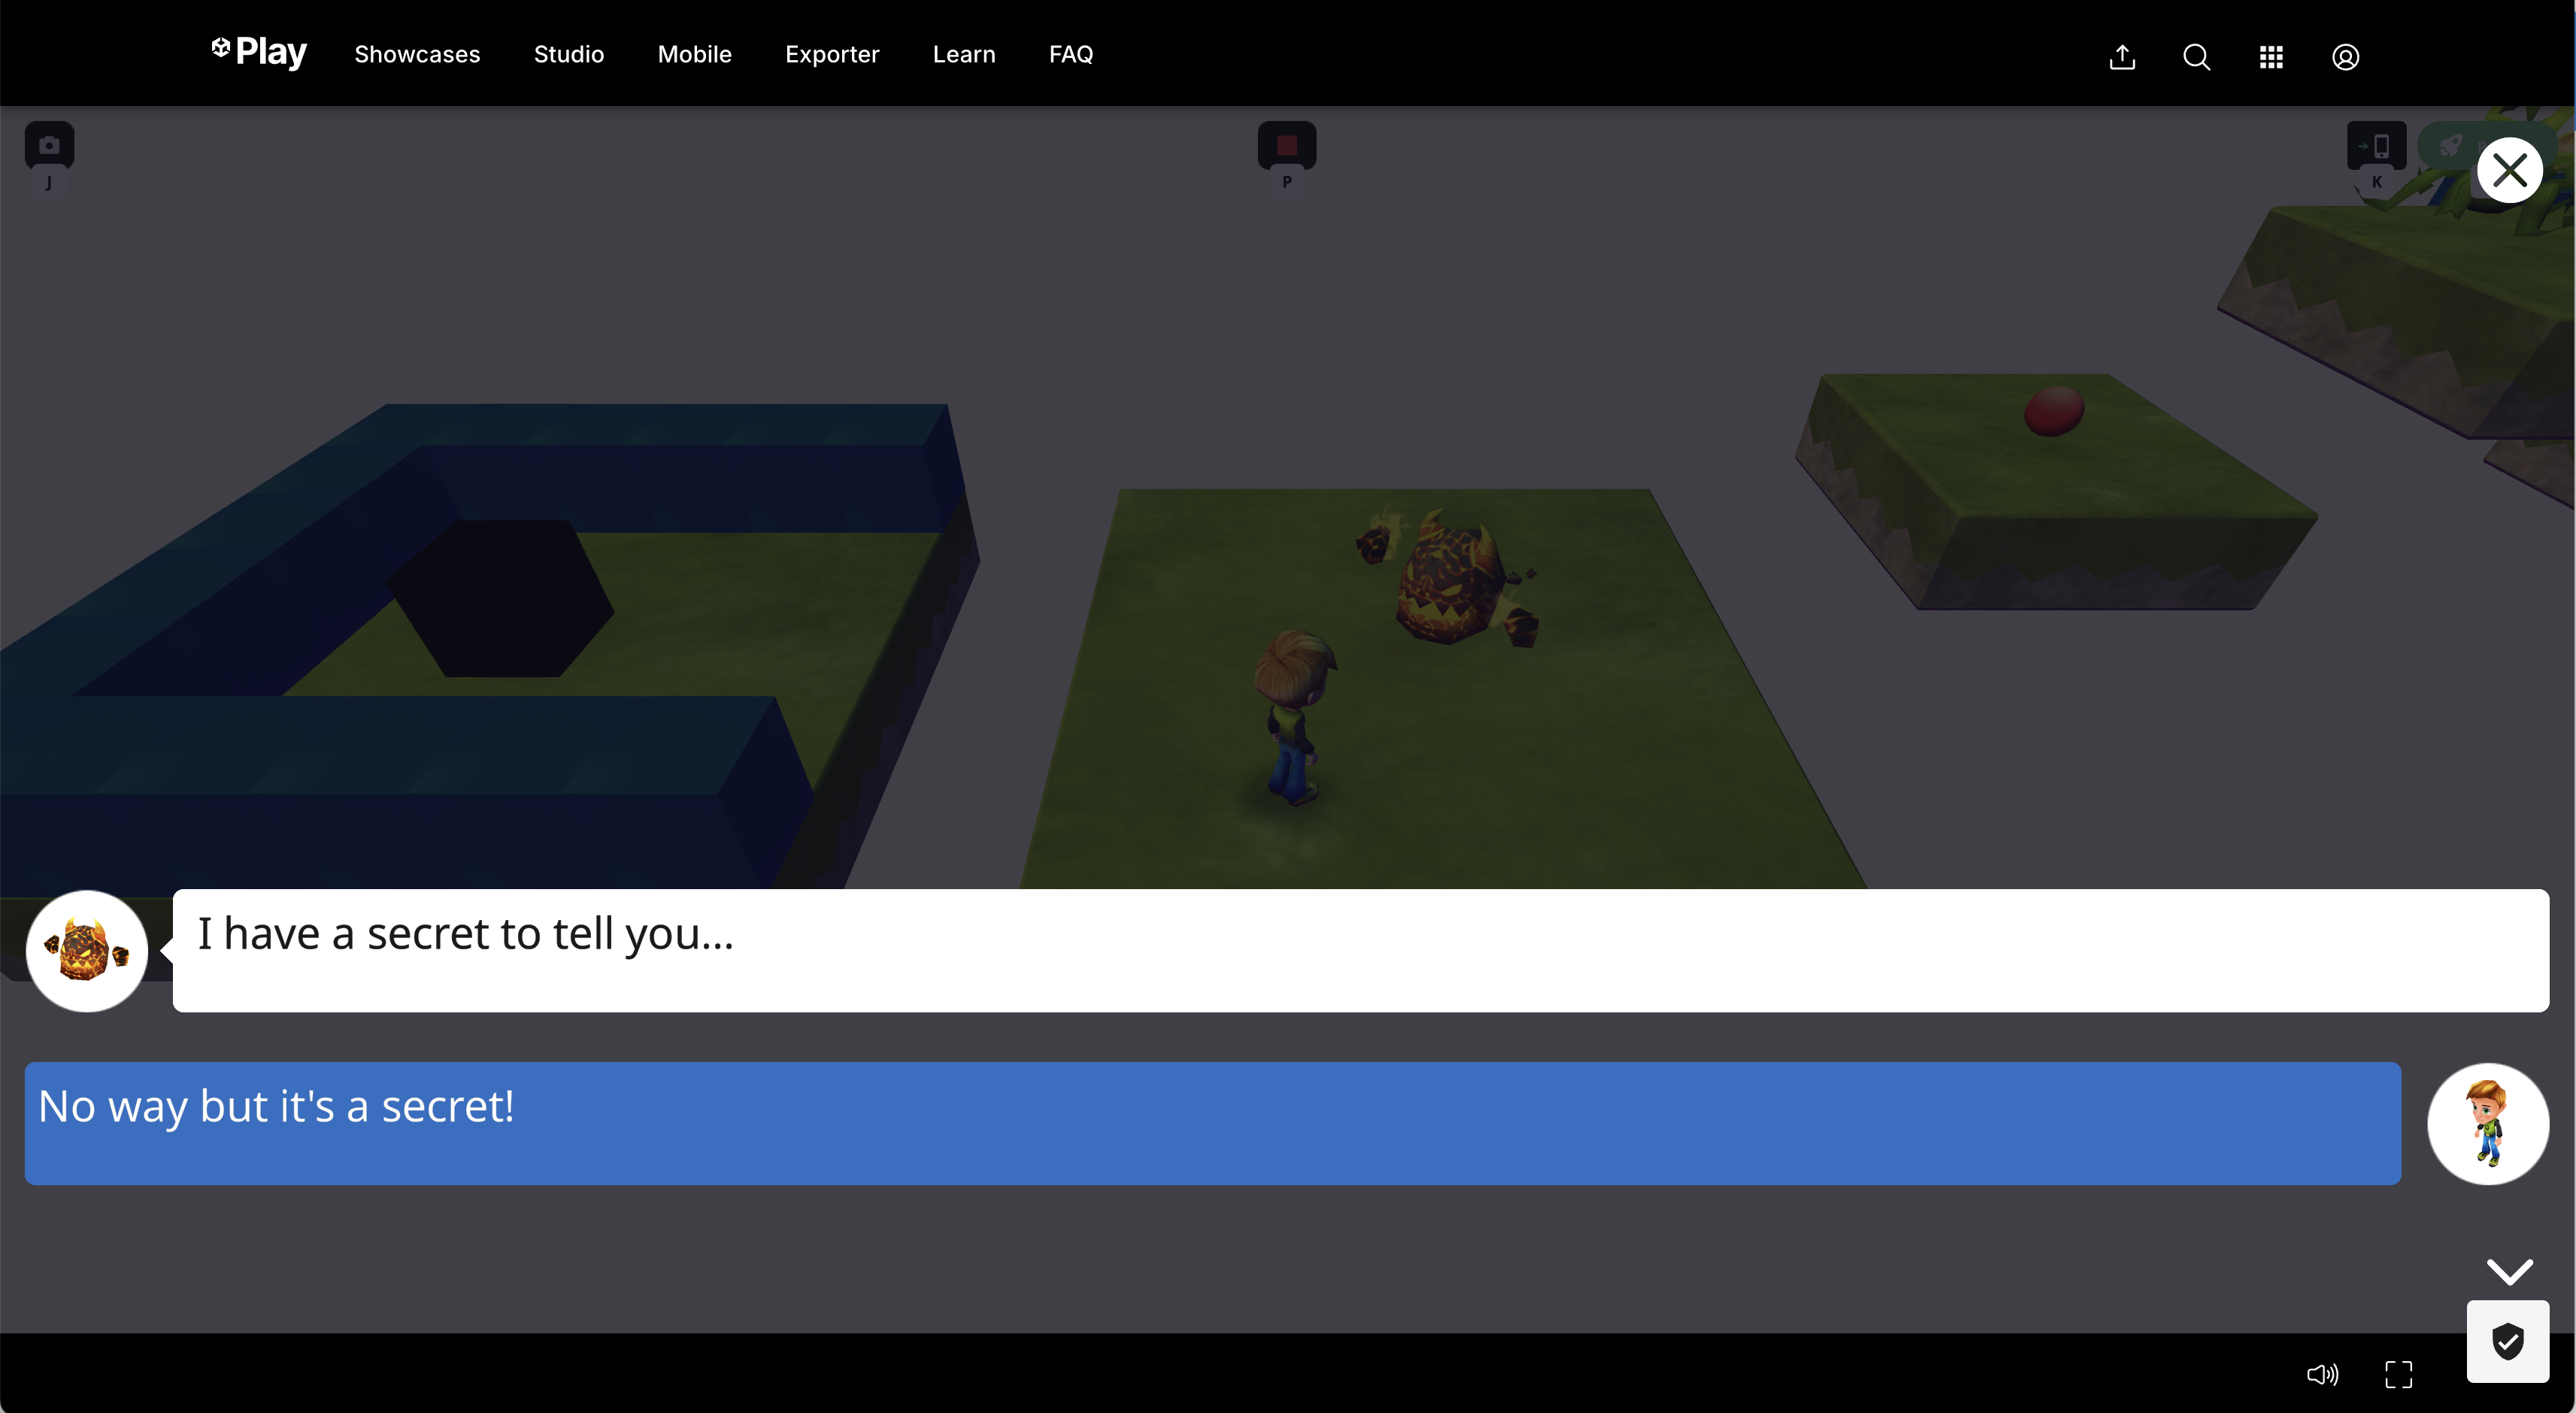Click the Play logo
The height and width of the screenshot is (1413, 2576).
coord(259,52)
